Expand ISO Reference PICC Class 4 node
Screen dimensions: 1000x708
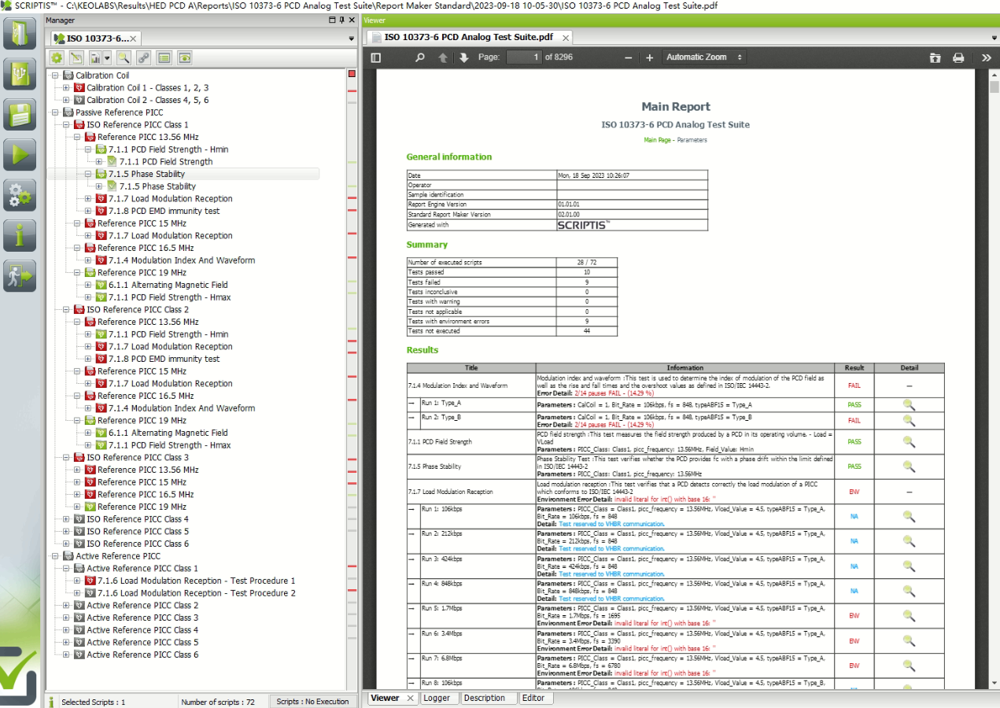coord(66,519)
